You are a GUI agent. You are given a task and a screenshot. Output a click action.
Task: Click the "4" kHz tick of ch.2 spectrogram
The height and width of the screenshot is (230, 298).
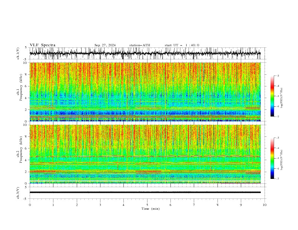click(x=26, y=160)
